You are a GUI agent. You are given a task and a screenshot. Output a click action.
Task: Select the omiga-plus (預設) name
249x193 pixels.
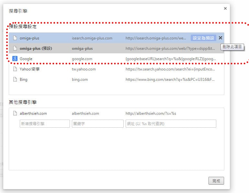pyautogui.click(x=36, y=48)
